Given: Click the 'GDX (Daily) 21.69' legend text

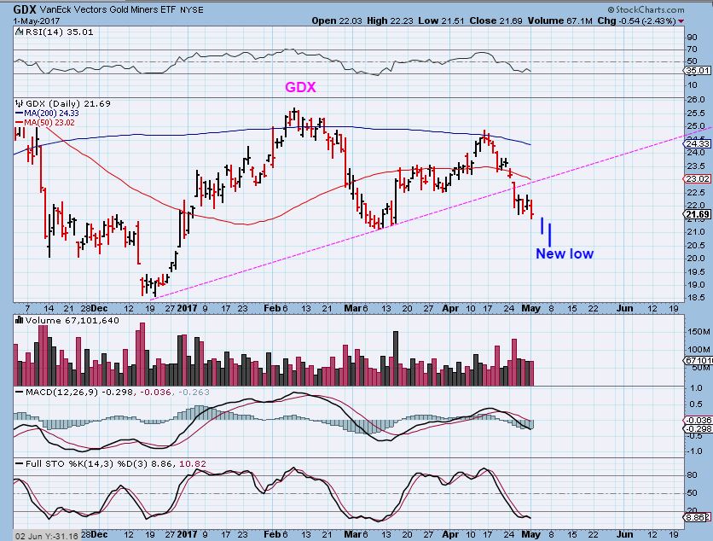Looking at the screenshot, I should pos(68,104).
